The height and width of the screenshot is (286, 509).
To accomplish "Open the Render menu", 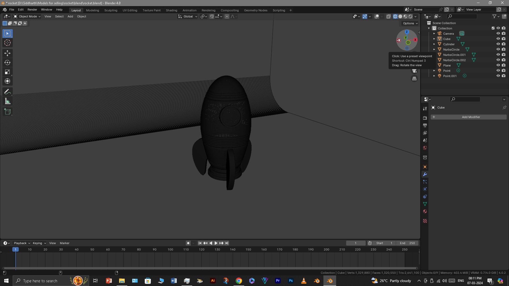I will (x=32, y=10).
